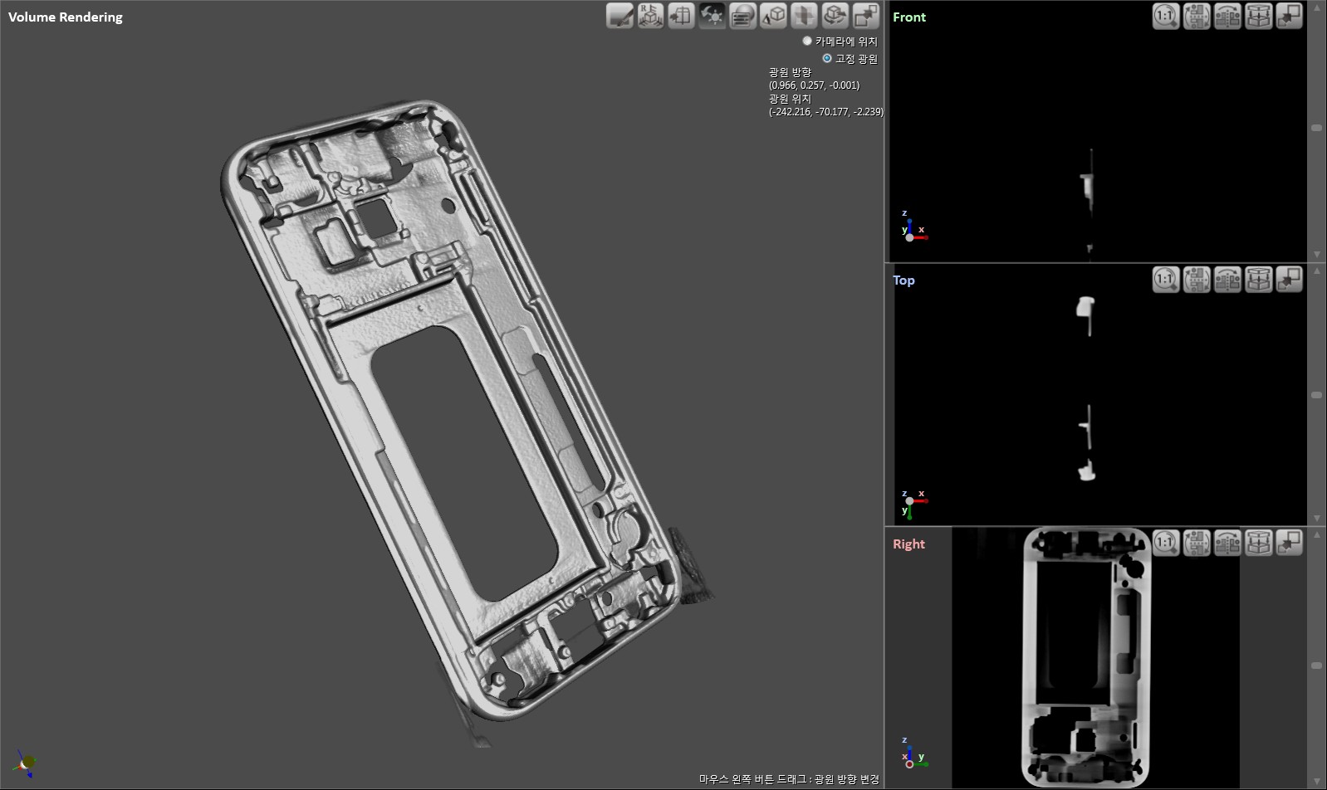Click scroll-down arrow of Front view slice bar
This screenshot has height=790, width=1327.
[1316, 255]
